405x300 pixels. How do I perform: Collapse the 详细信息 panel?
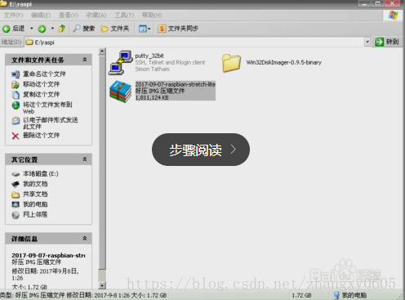pyautogui.click(x=85, y=239)
